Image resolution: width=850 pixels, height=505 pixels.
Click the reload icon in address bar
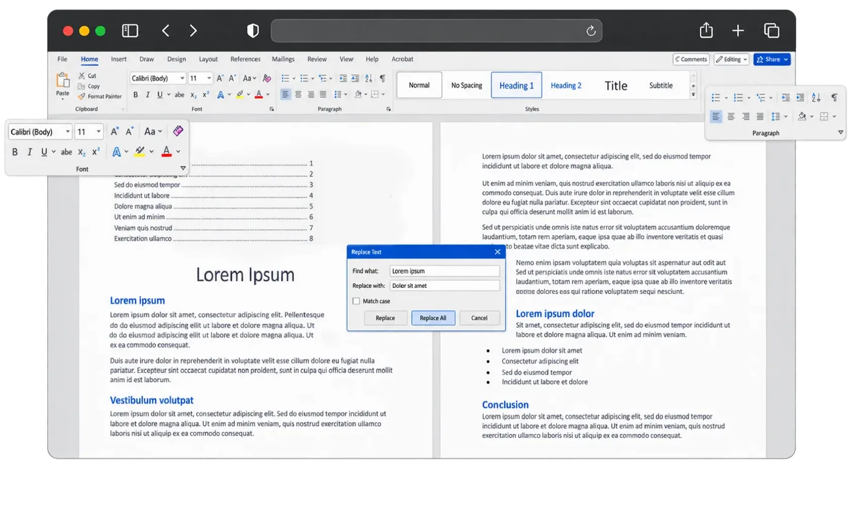(591, 31)
